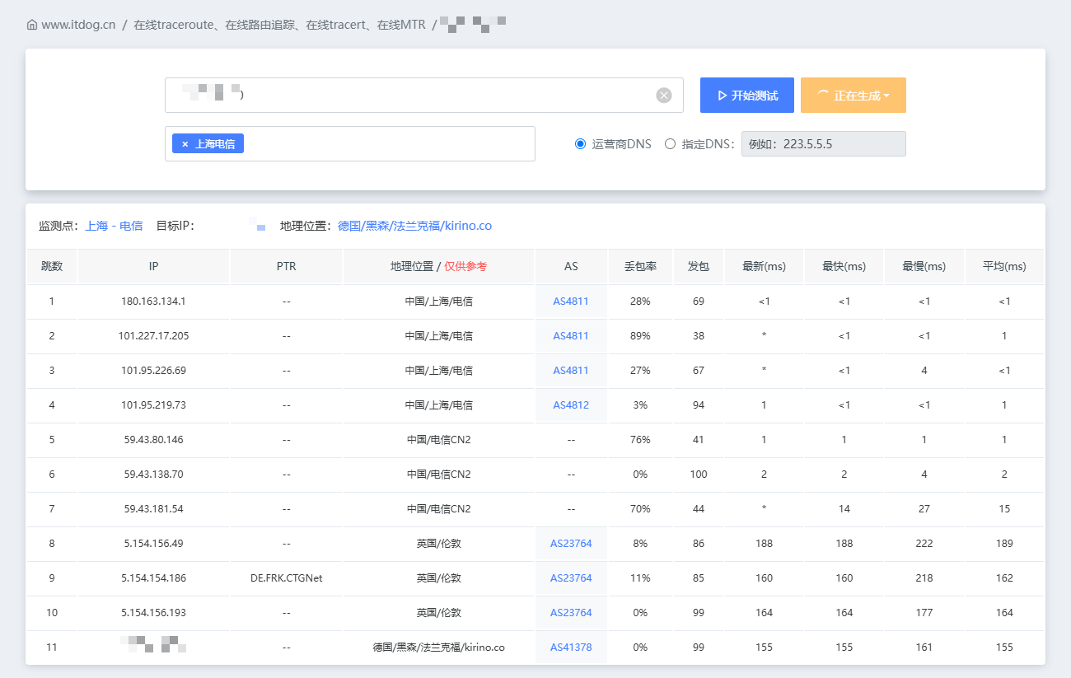This screenshot has height=678, width=1071.
Task: Click IP 59.43.138.70
Action: 153,475
